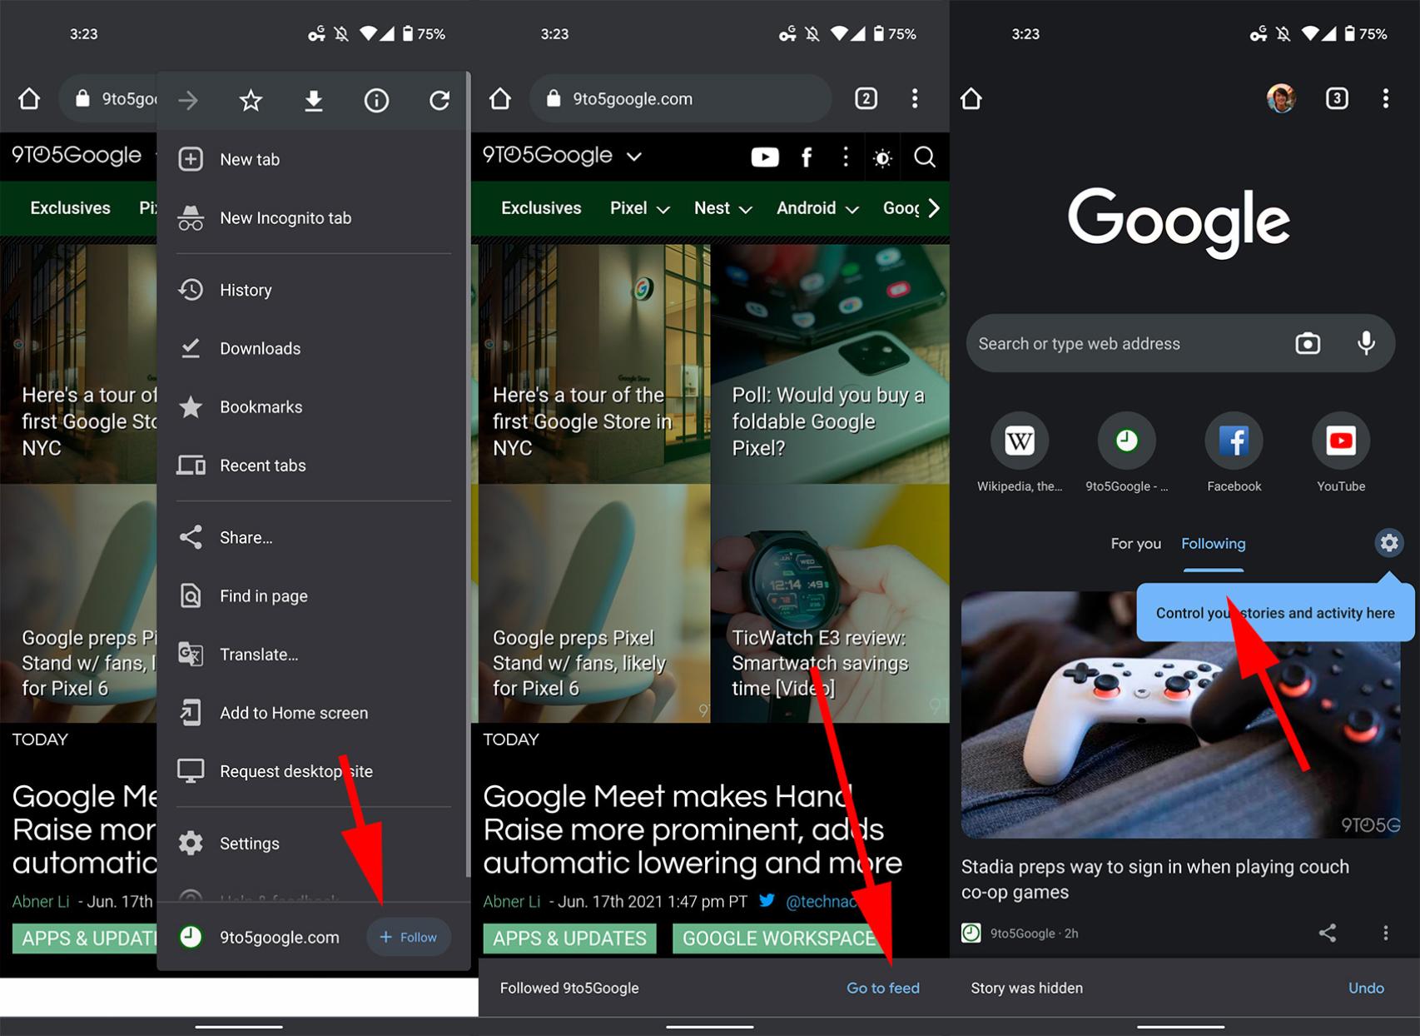Open New tab from Chrome menu
Screen dimensions: 1420x1036
point(314,159)
